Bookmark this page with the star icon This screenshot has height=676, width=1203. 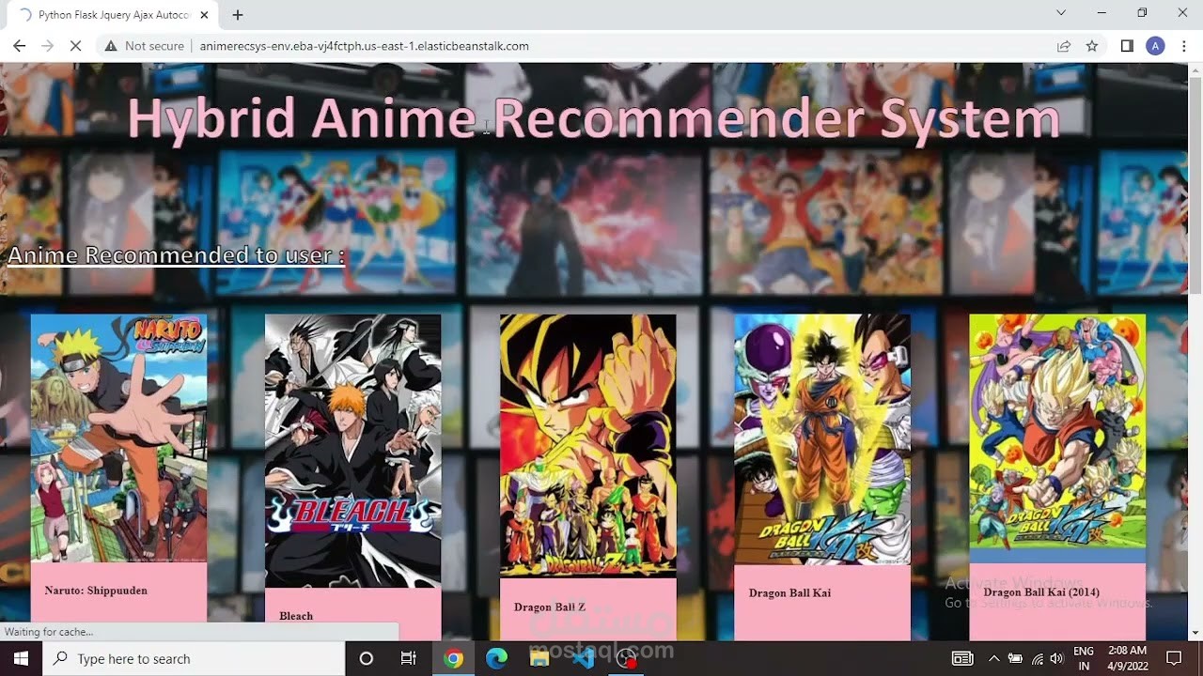(x=1092, y=46)
